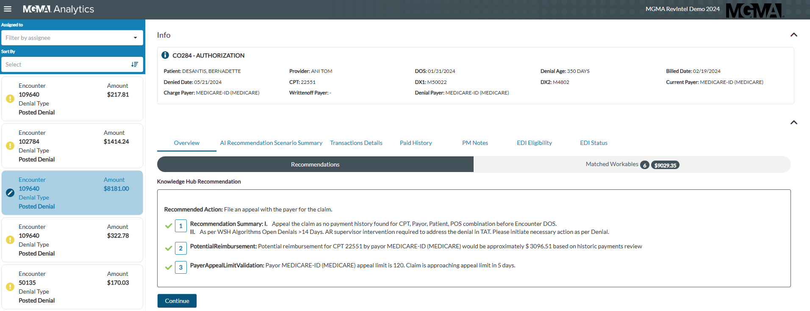Collapse the Info section chevron

pos(793,35)
